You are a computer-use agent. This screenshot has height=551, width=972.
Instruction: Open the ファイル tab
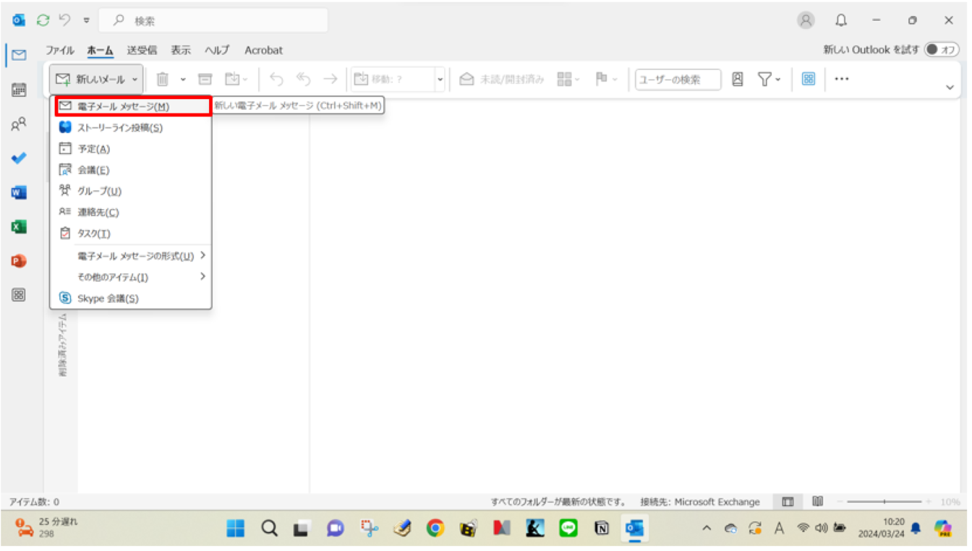pos(60,50)
